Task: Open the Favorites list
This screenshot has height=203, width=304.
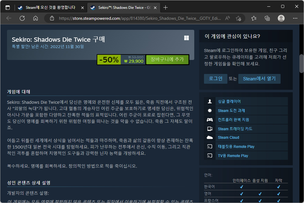Action: tap(254, 18)
